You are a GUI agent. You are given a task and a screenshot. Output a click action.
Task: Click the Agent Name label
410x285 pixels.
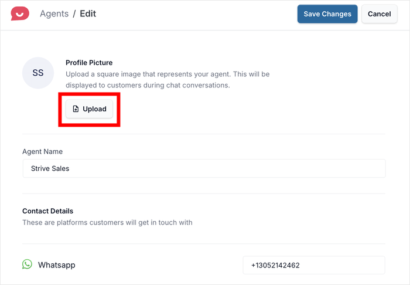click(x=43, y=151)
